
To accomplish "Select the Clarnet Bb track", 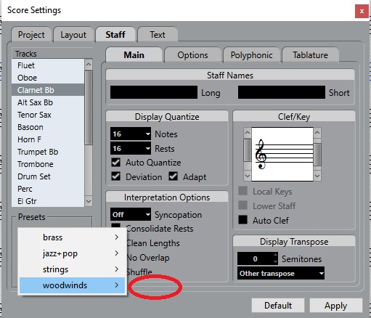I will pyautogui.click(x=48, y=90).
